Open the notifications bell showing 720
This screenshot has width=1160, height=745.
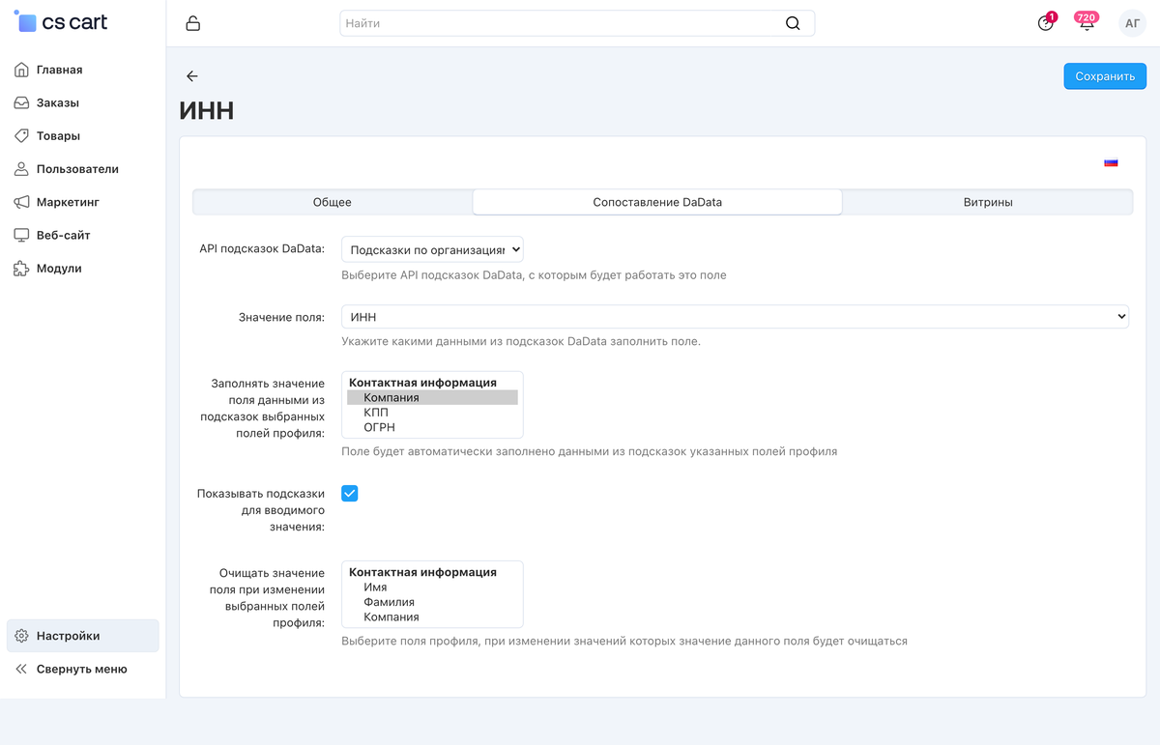[x=1087, y=23]
